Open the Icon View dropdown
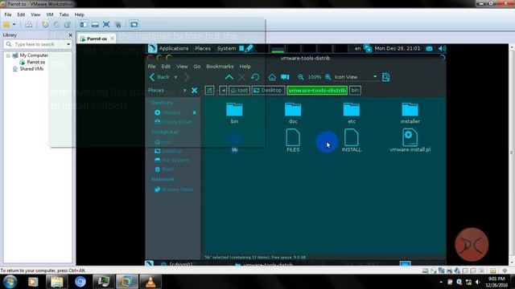 pyautogui.click(x=356, y=77)
